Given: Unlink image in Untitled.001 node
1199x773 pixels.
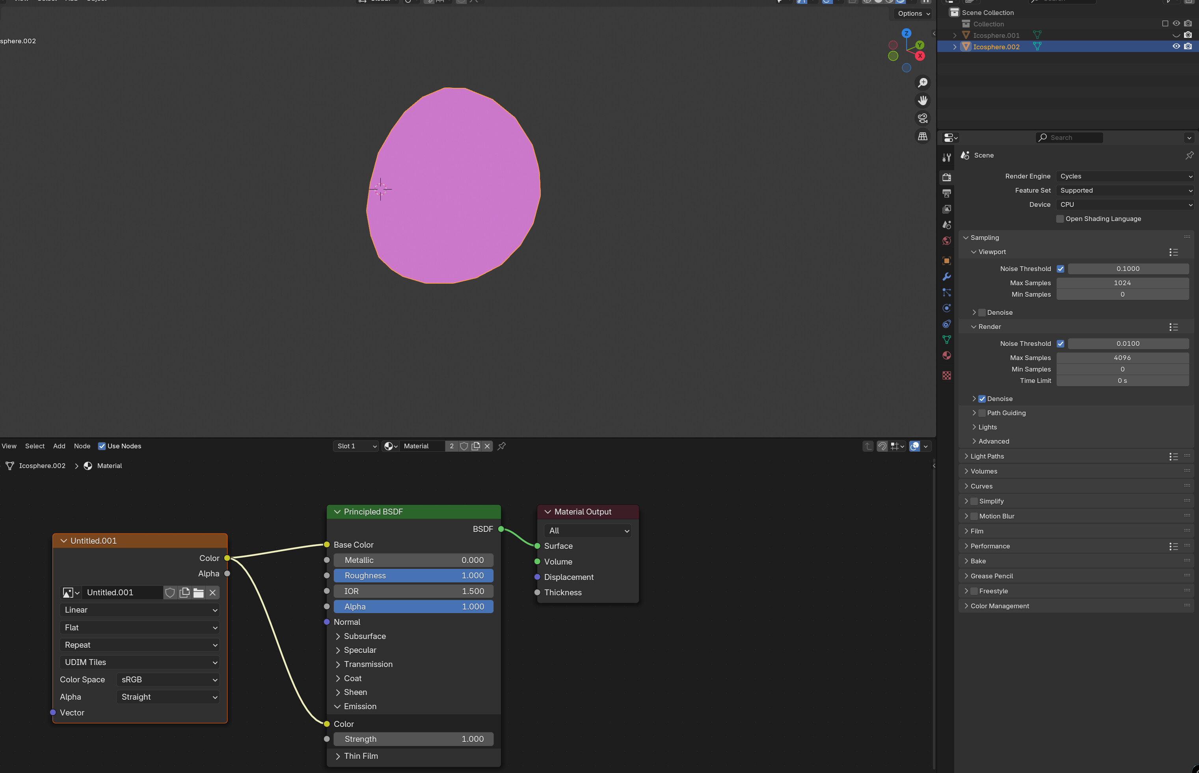Looking at the screenshot, I should pos(212,593).
